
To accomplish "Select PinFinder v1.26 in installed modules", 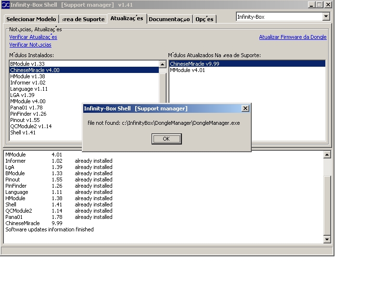I will pyautogui.click(x=46, y=114).
